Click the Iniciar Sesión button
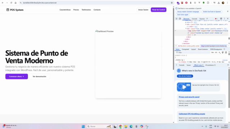This screenshot has width=230, height=129. [x=143, y=10]
